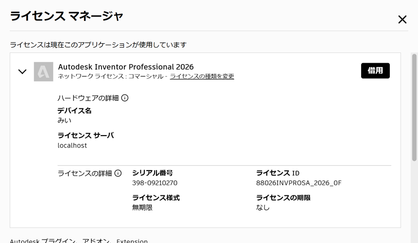This screenshot has width=418, height=243.
Task: Close the ライセンス マネージャ dialog
Action: [x=402, y=19]
